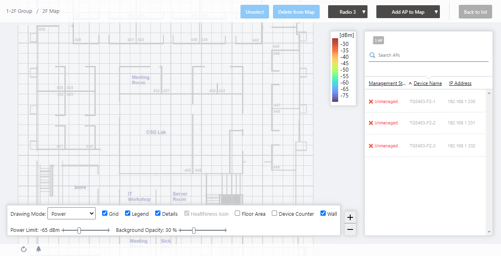This screenshot has height=256, width=501.
Task: Click the search magnifier icon in AP list
Action: pos(372,55)
